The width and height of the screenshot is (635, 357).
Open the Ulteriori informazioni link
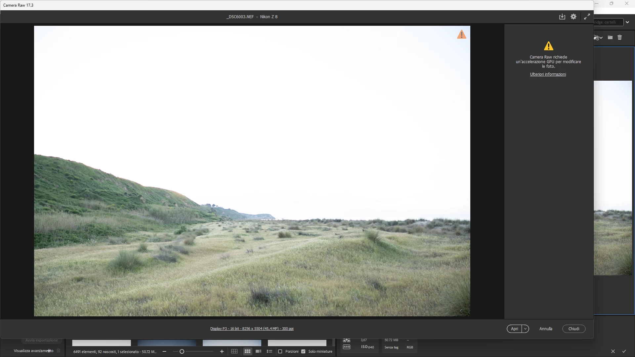pyautogui.click(x=548, y=74)
